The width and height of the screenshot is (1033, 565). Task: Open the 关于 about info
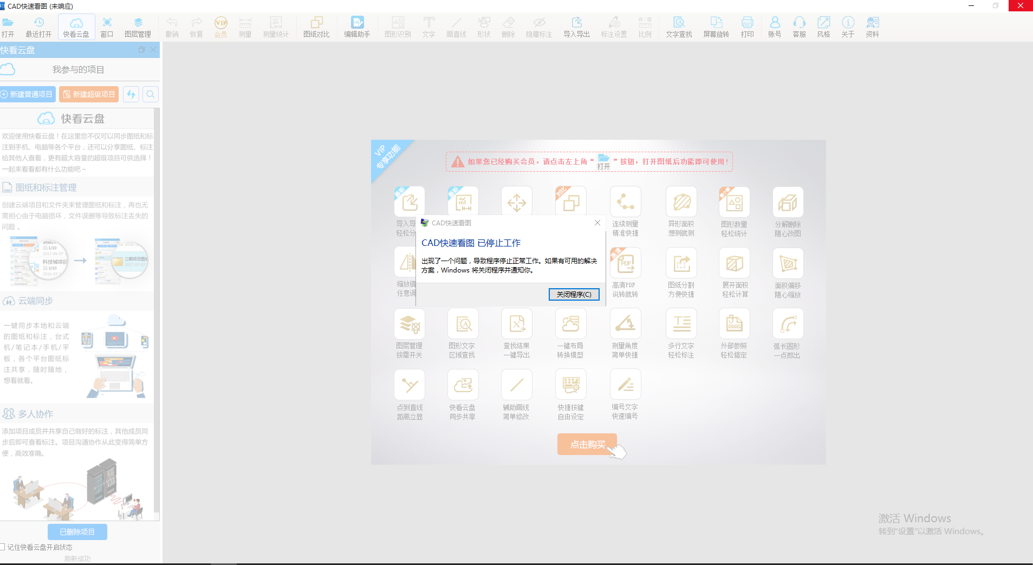pyautogui.click(x=848, y=27)
